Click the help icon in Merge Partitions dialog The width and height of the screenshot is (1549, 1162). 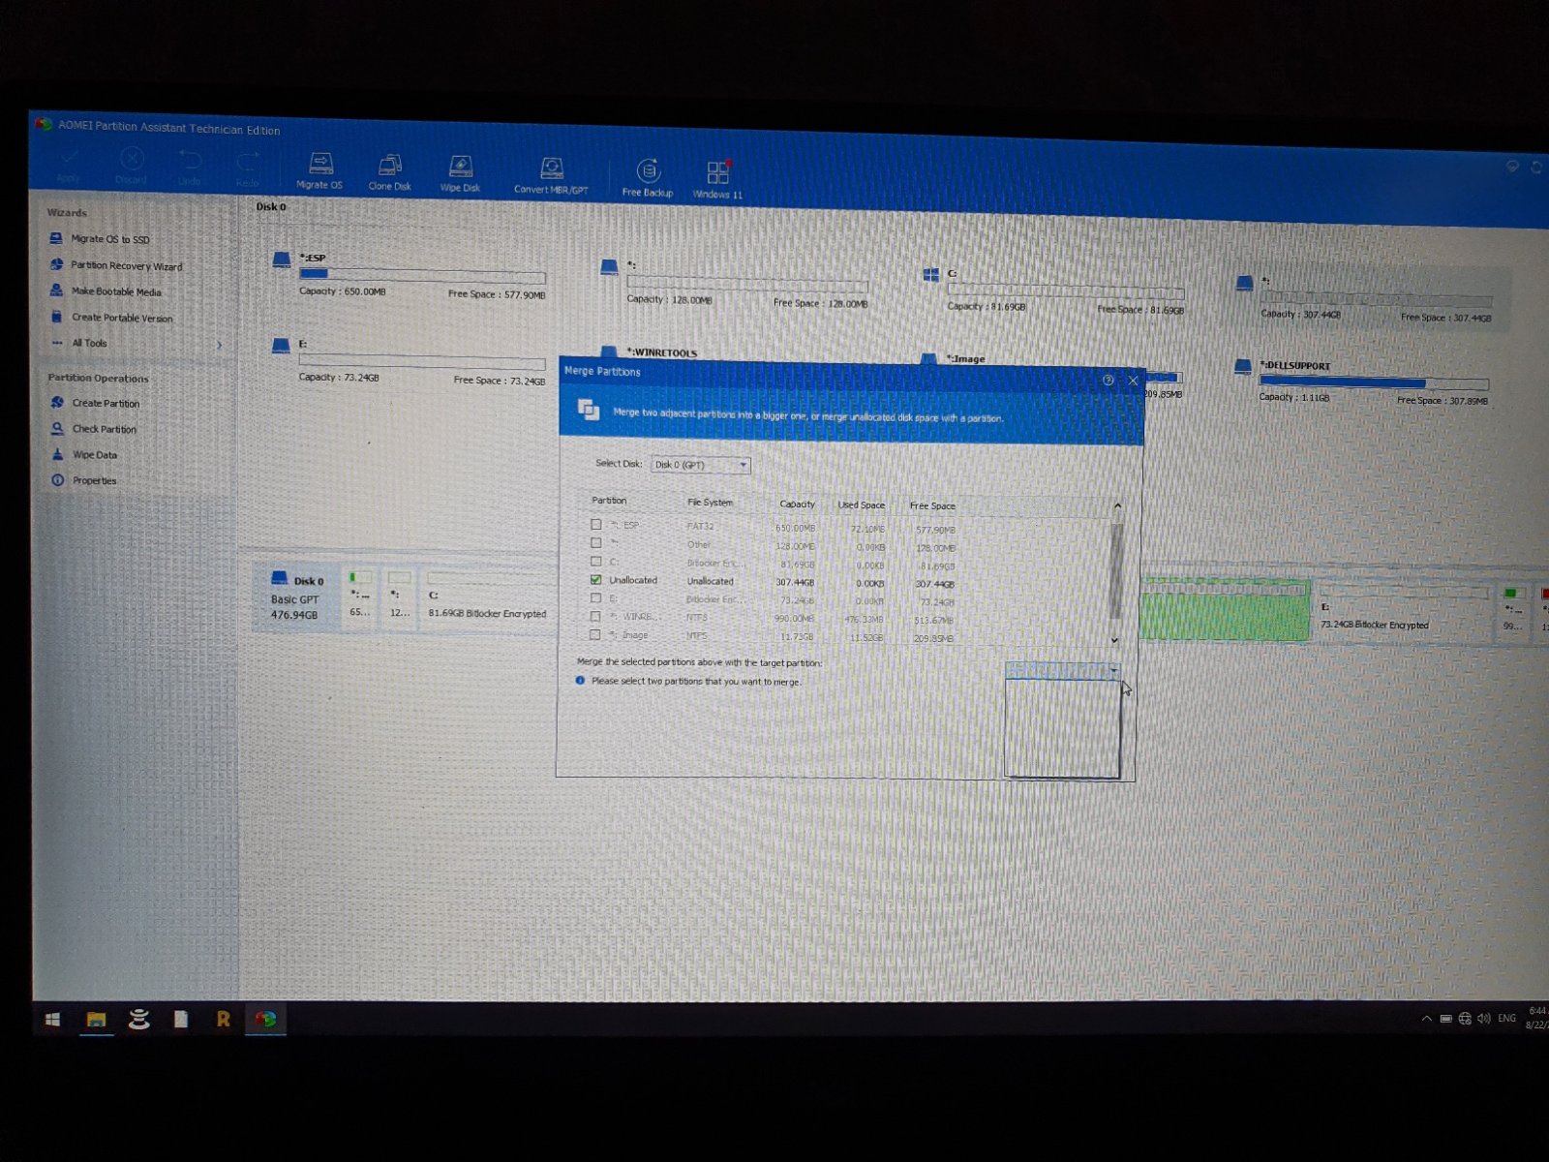(x=1109, y=380)
